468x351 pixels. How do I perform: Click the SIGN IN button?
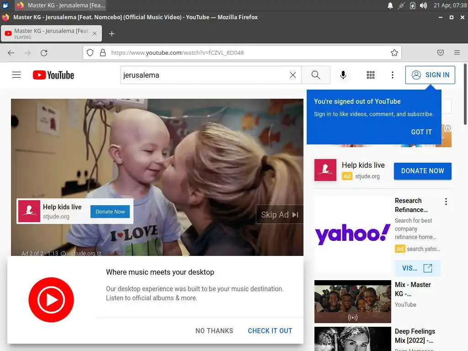click(x=430, y=75)
